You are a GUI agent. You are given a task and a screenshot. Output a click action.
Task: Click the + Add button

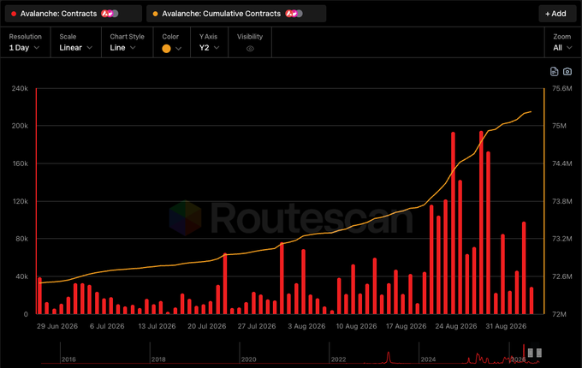coord(557,14)
